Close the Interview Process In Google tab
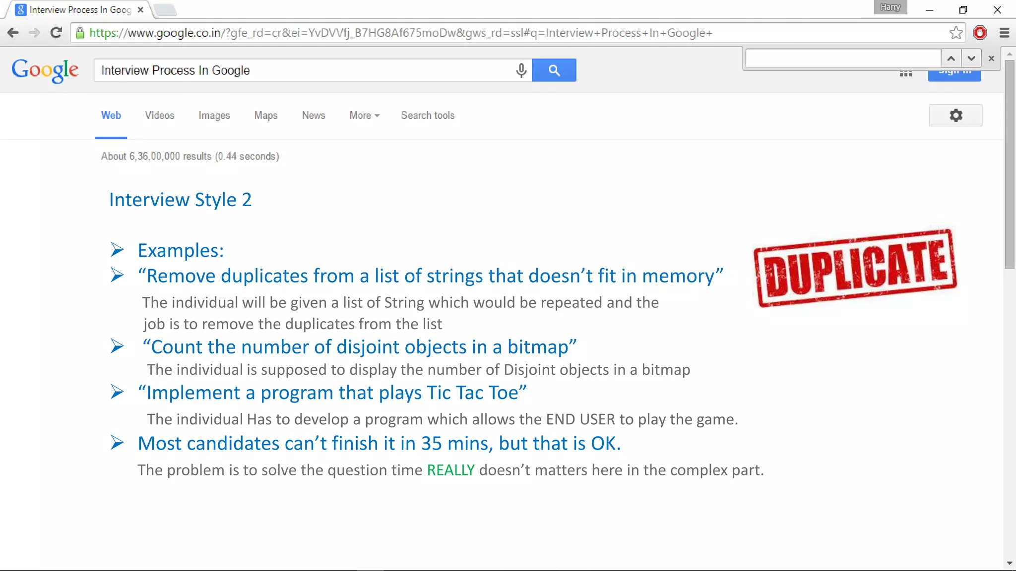 coord(140,9)
